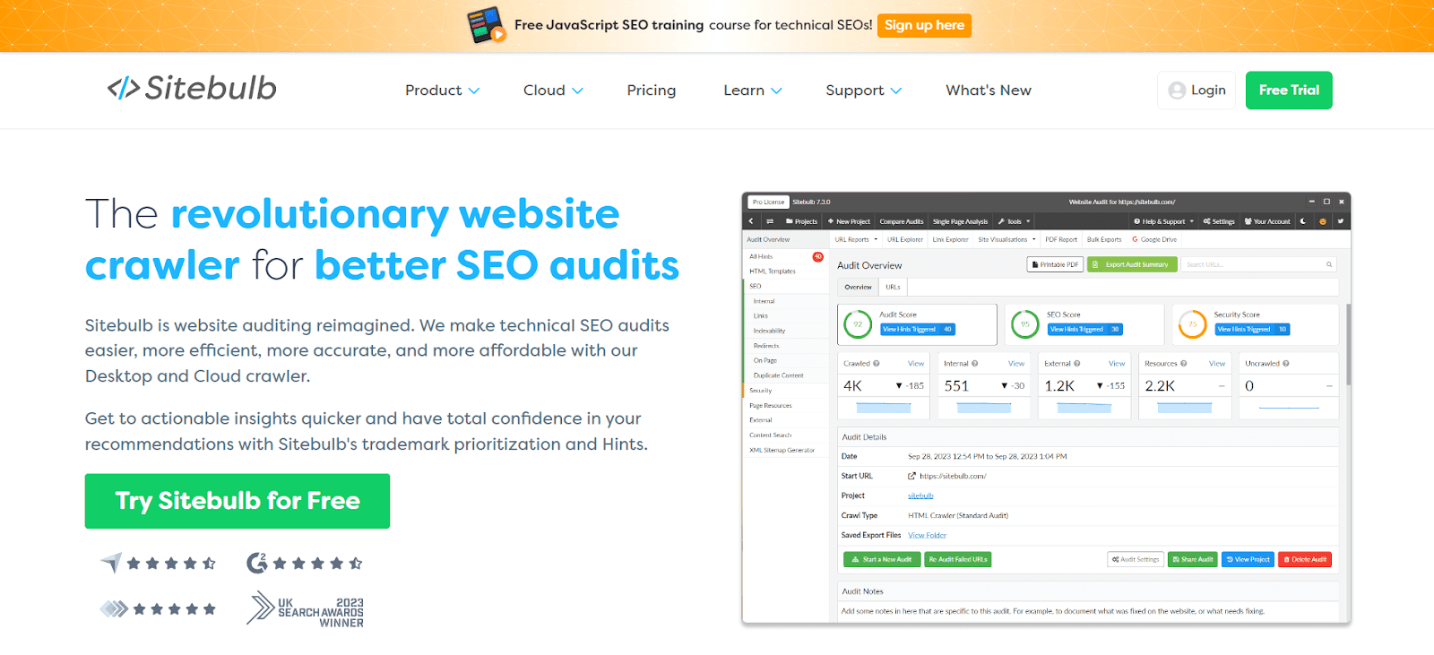
Task: Open Your Account in the app toolbar
Action: pos(1267,221)
